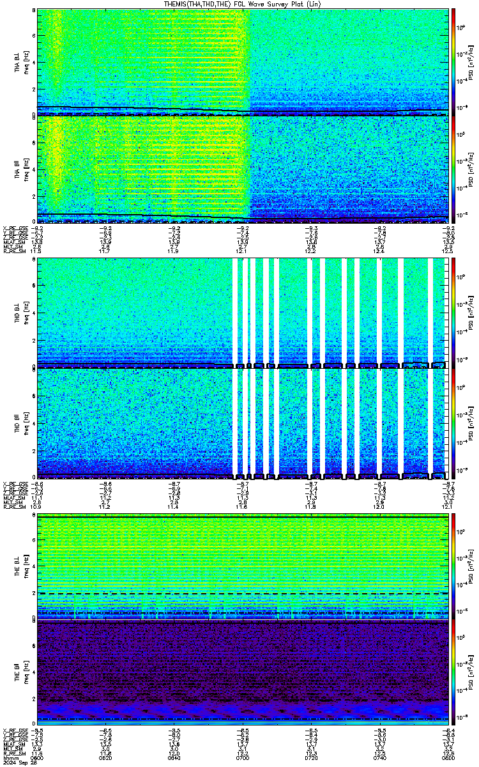
Task: Click the THE B-perpendicular freq [Hz] axis label
Action: click(26, 567)
